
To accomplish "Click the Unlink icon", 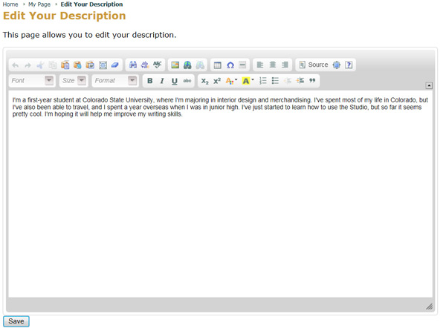I will coord(200,65).
